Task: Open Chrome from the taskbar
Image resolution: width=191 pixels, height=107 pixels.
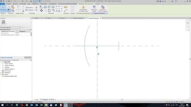Action: (x=27, y=105)
